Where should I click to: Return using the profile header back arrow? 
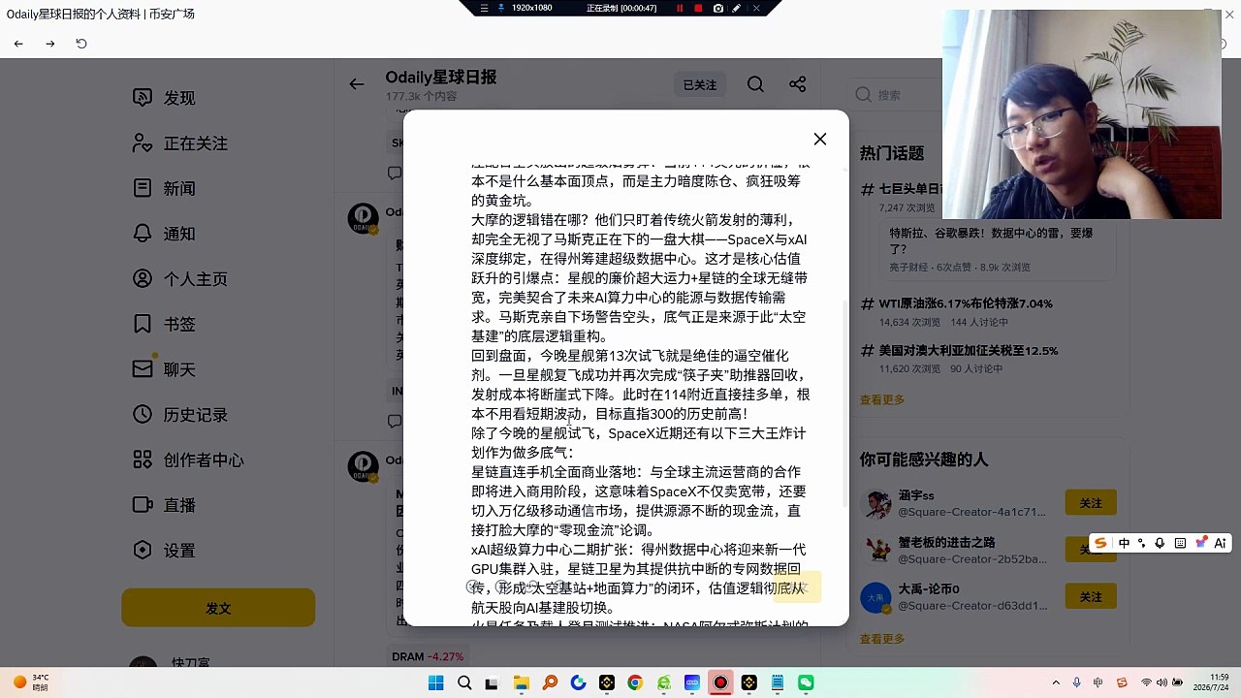pos(357,84)
